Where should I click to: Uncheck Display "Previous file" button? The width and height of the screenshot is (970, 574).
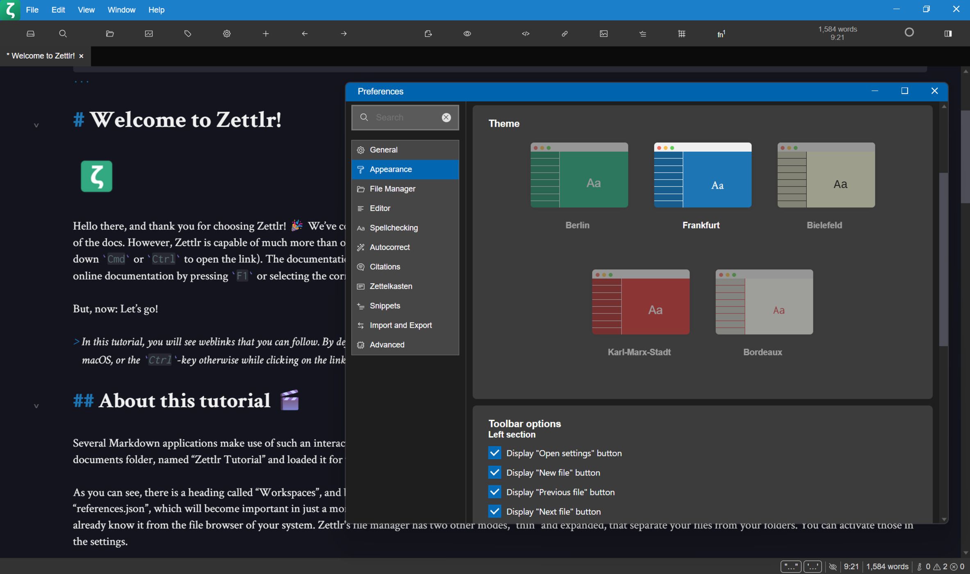pos(494,492)
